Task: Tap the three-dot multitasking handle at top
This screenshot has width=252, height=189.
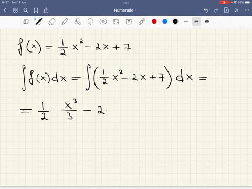Action: 126,3
